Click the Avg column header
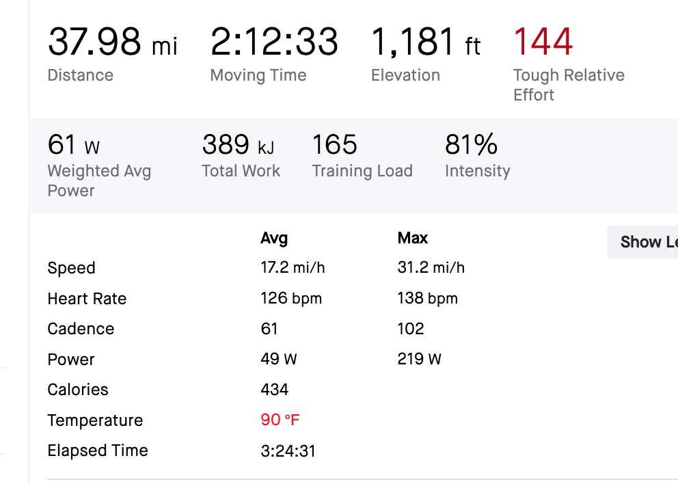Screen dimensions: 678x484 click(274, 239)
